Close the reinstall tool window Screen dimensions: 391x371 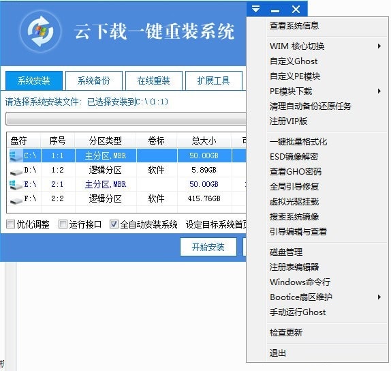tap(296, 10)
